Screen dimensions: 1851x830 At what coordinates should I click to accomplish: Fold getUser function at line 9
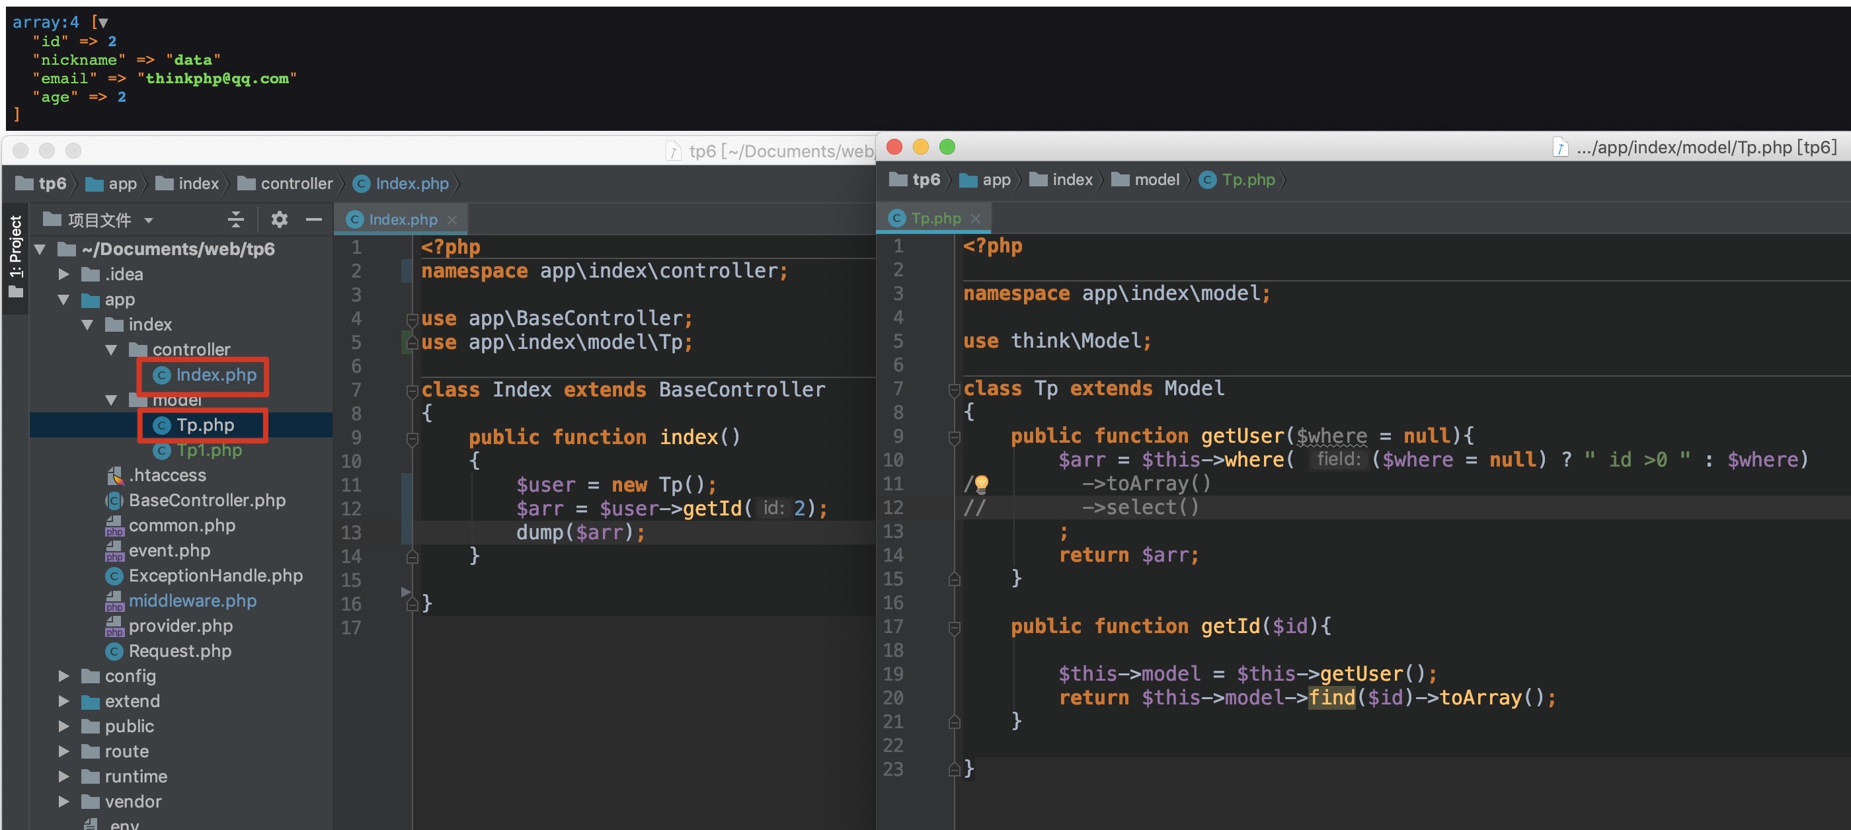[954, 437]
